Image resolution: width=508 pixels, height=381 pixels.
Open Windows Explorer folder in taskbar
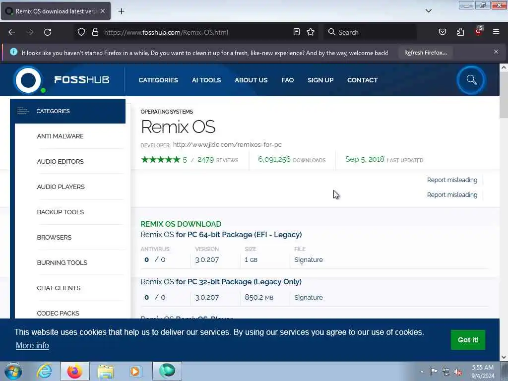click(x=106, y=372)
